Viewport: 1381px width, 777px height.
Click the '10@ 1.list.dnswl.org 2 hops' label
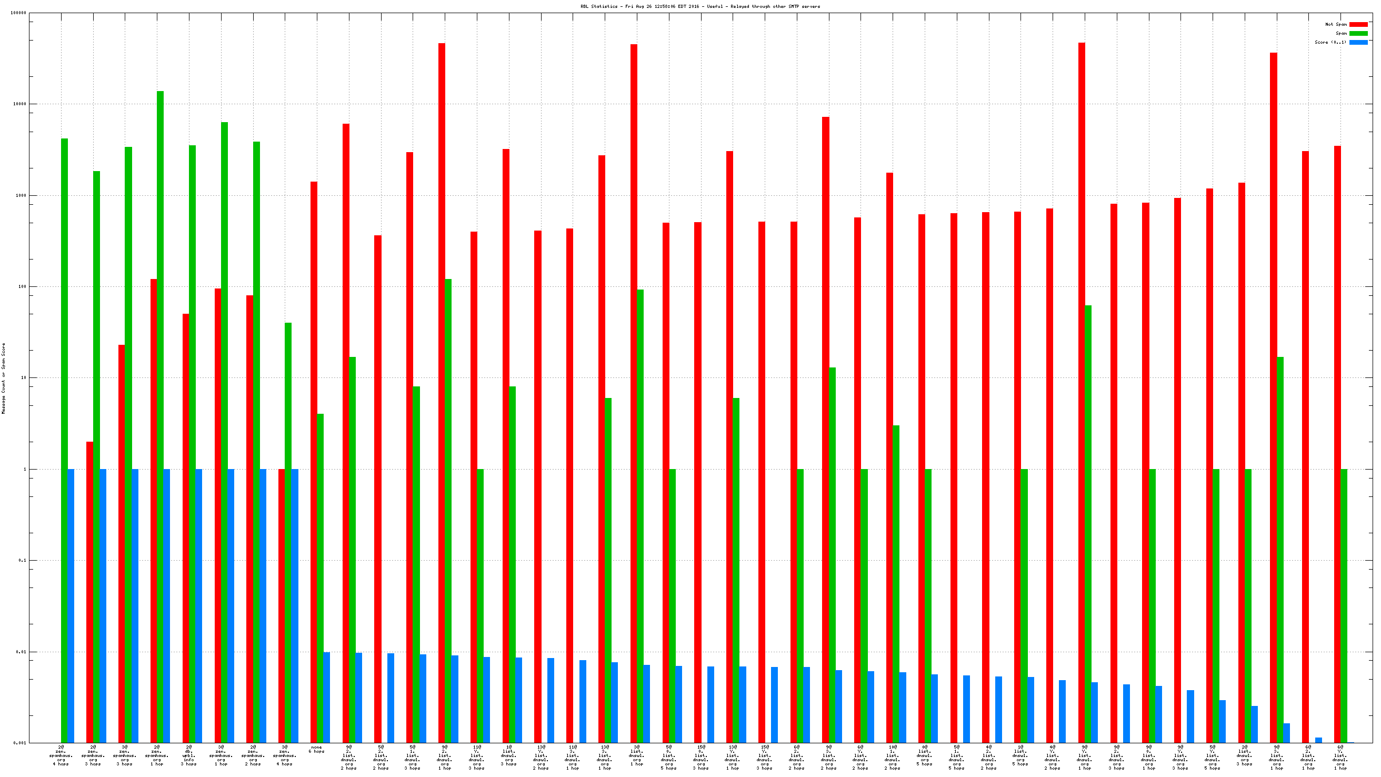pos(892,757)
